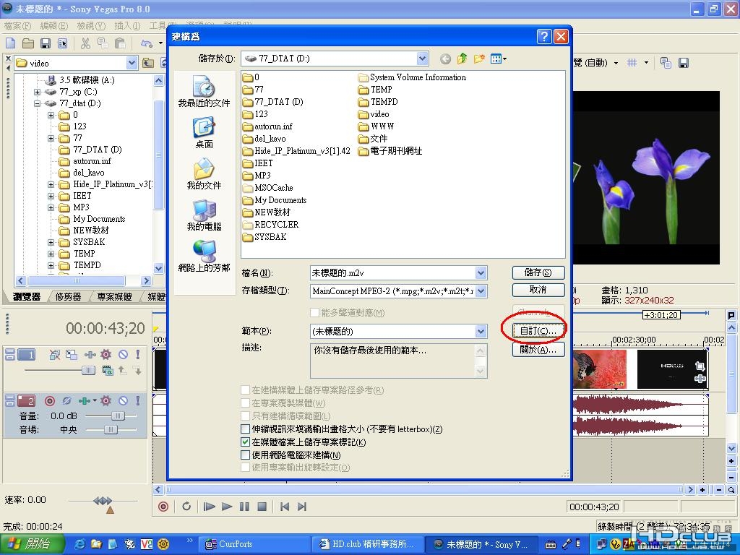Viewport: 740px width, 555px height.
Task: Enable stretch video to fill output frame checkbox
Action: point(245,429)
